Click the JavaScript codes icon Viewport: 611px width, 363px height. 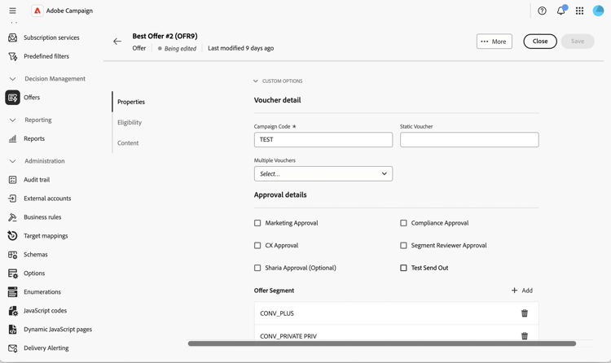coord(13,311)
